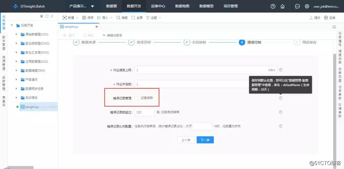Open the 项目管理 top menu
This screenshot has width=344, height=169.
[x=231, y=6]
